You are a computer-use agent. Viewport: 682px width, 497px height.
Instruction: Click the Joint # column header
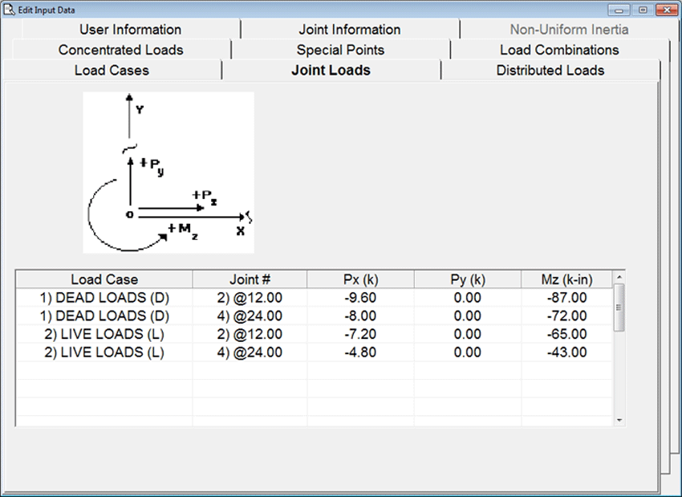[250, 279]
